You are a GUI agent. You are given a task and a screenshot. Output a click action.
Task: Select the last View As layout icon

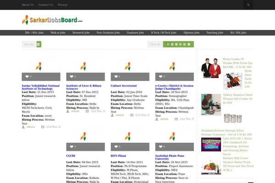189,44
